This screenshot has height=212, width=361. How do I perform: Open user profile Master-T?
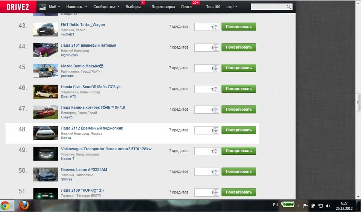68,159
